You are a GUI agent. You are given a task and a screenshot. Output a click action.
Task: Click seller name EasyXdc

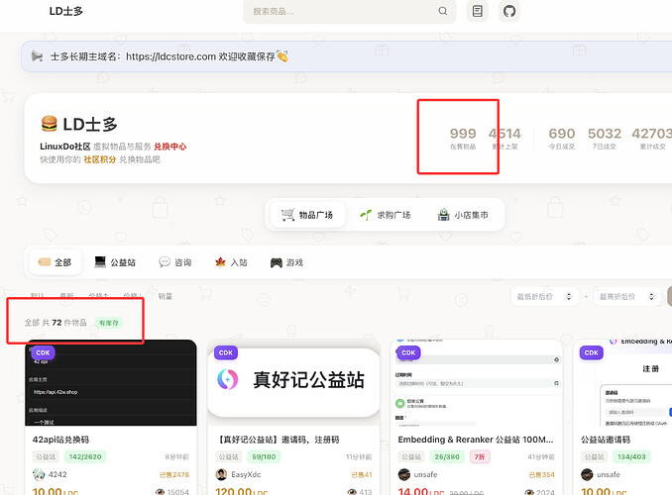click(x=246, y=474)
